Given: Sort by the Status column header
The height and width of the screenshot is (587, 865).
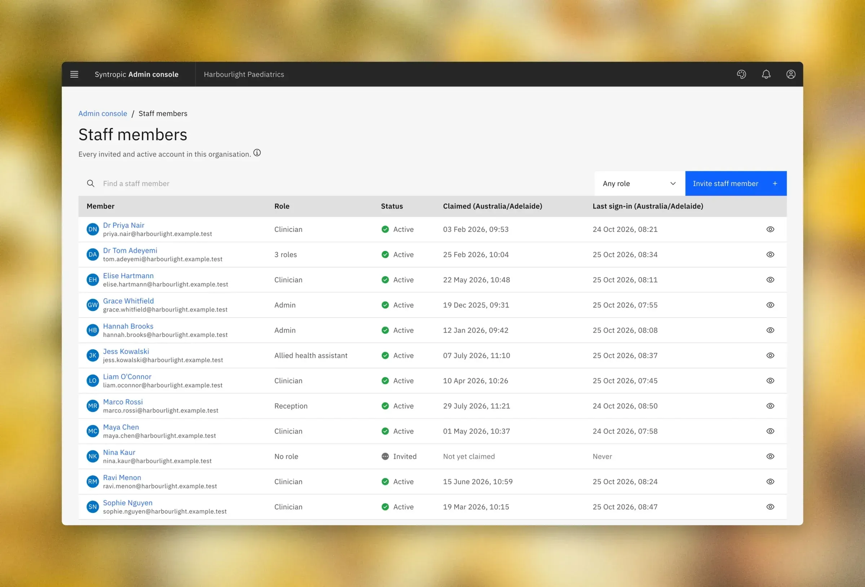Looking at the screenshot, I should click(x=391, y=206).
